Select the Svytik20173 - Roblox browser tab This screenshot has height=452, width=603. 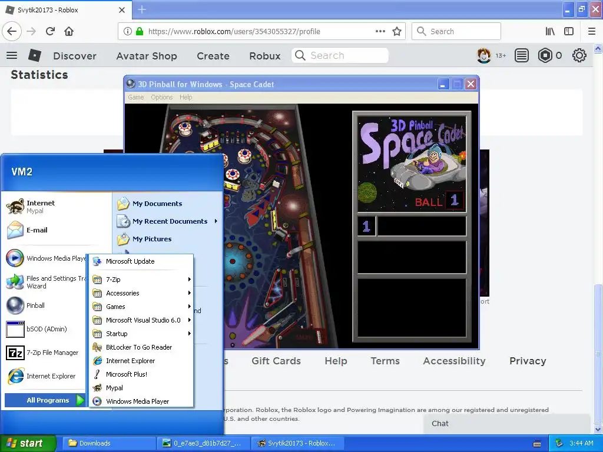65,10
